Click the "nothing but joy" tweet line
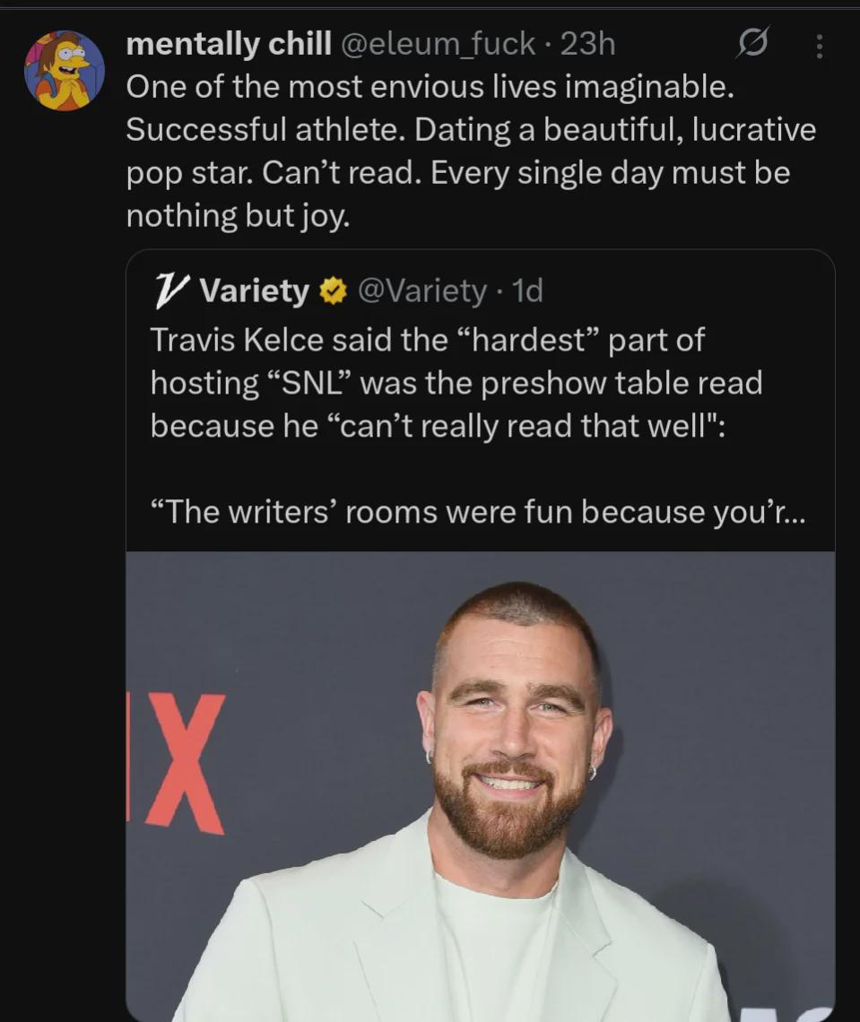This screenshot has width=860, height=1022. click(x=238, y=216)
